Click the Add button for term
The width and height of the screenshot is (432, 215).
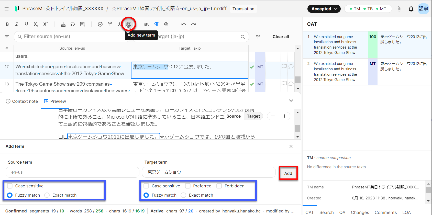coord(288,173)
